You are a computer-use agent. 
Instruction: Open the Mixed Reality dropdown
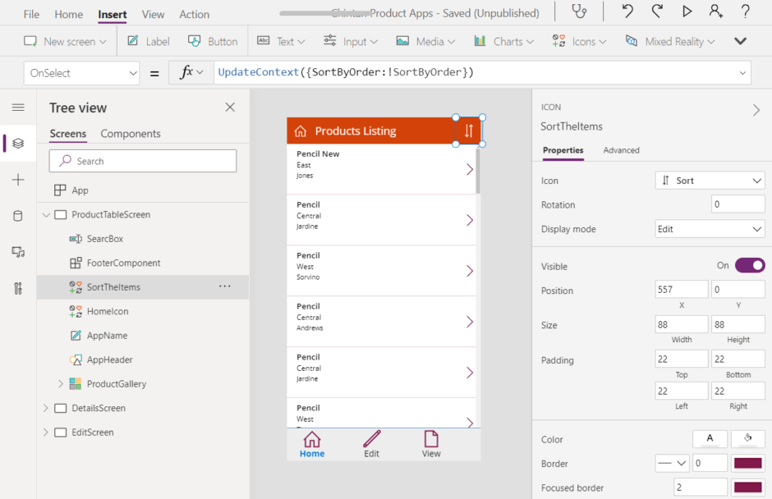tap(669, 41)
